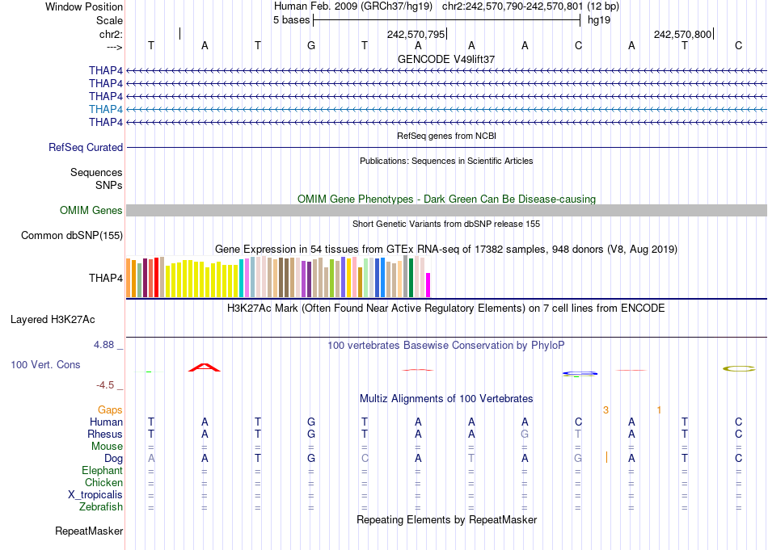Click the GENCODE V49lift37 track title
Viewport: 768px width, 550px height.
point(446,59)
